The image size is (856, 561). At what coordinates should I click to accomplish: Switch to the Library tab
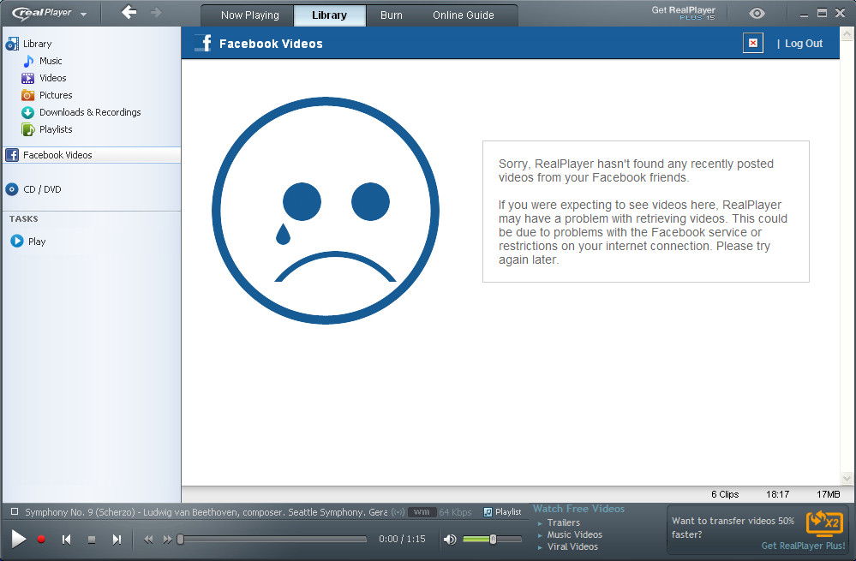329,15
